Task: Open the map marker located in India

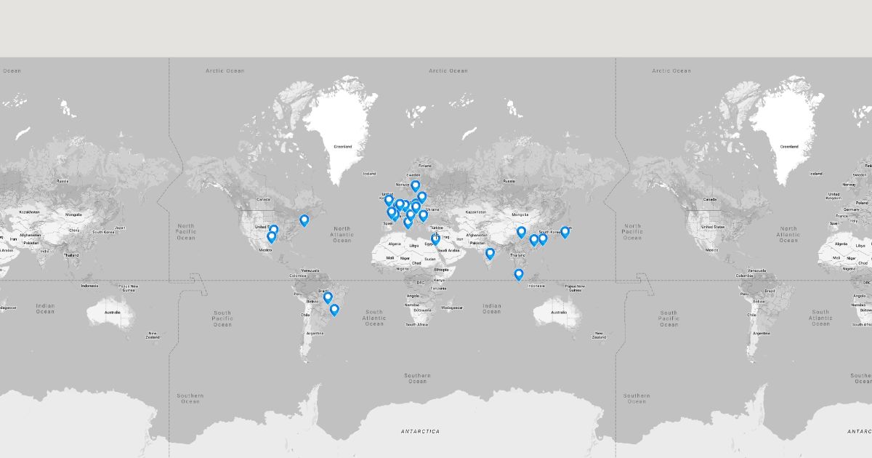Action: 490,254
